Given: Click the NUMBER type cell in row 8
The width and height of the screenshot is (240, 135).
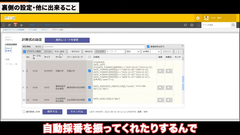Looking at the screenshot, I should (x=48, y=71).
